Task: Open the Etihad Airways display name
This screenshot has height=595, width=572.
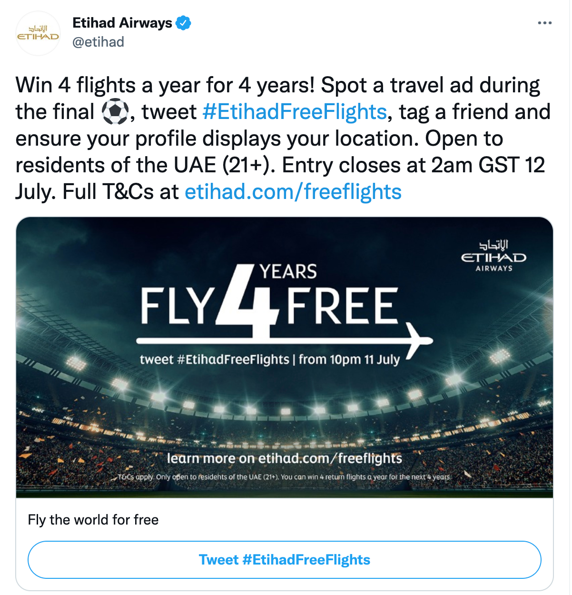Action: (122, 23)
